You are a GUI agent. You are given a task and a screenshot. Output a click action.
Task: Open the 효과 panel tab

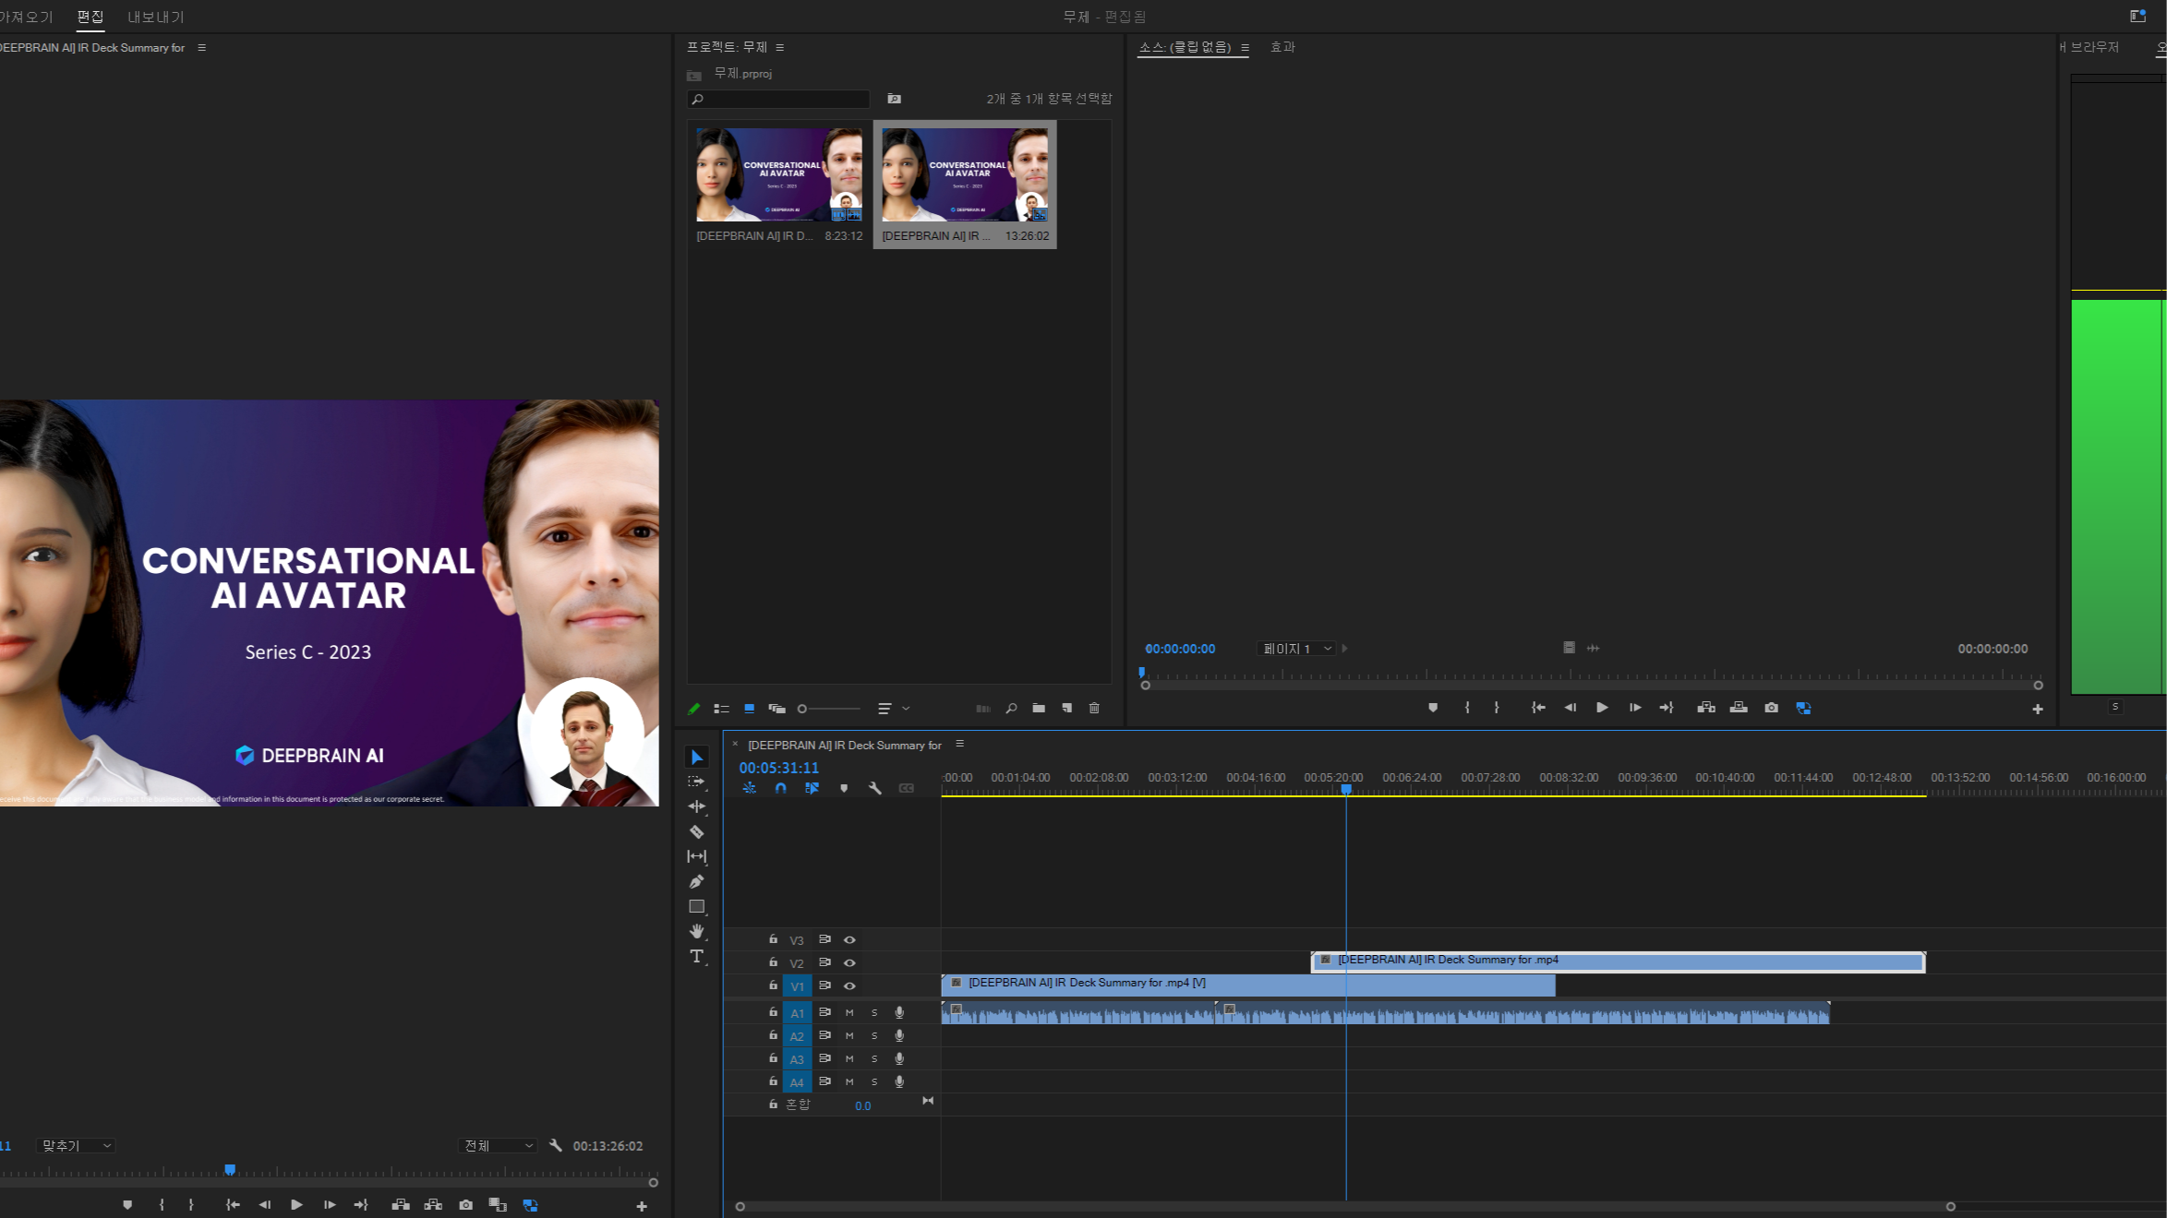click(1282, 47)
